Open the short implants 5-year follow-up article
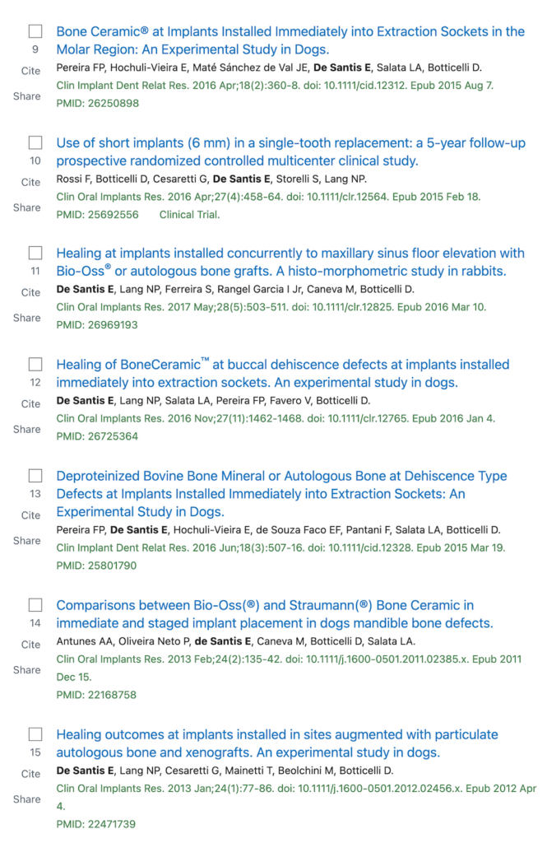Viewport: 547px width, 843px height. pyautogui.click(x=290, y=151)
